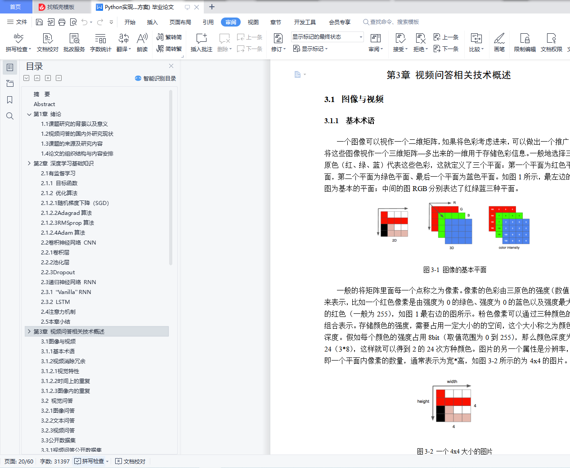Go to 上一条 previous change
The image size is (570, 468).
tap(446, 37)
